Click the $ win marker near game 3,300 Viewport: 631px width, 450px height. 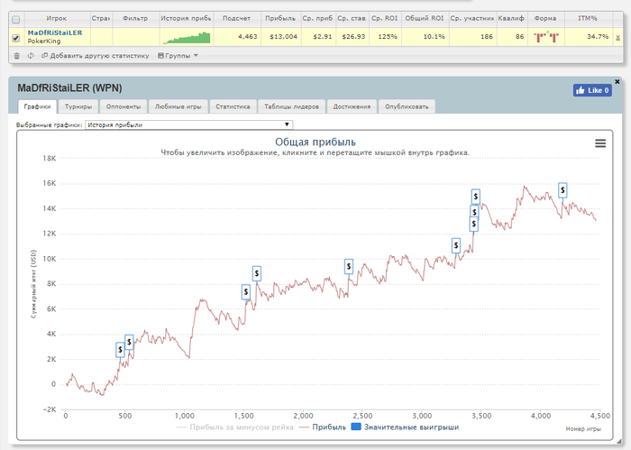(x=455, y=245)
